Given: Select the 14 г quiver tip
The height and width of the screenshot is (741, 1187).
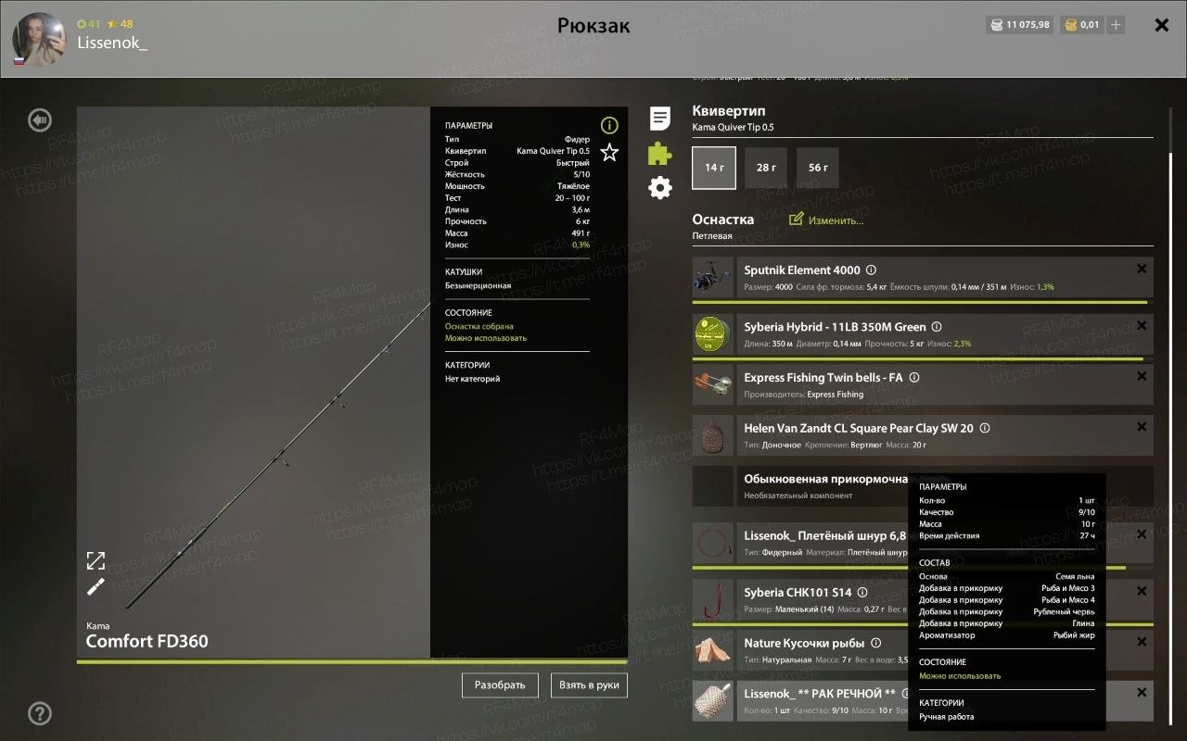Looking at the screenshot, I should [714, 168].
